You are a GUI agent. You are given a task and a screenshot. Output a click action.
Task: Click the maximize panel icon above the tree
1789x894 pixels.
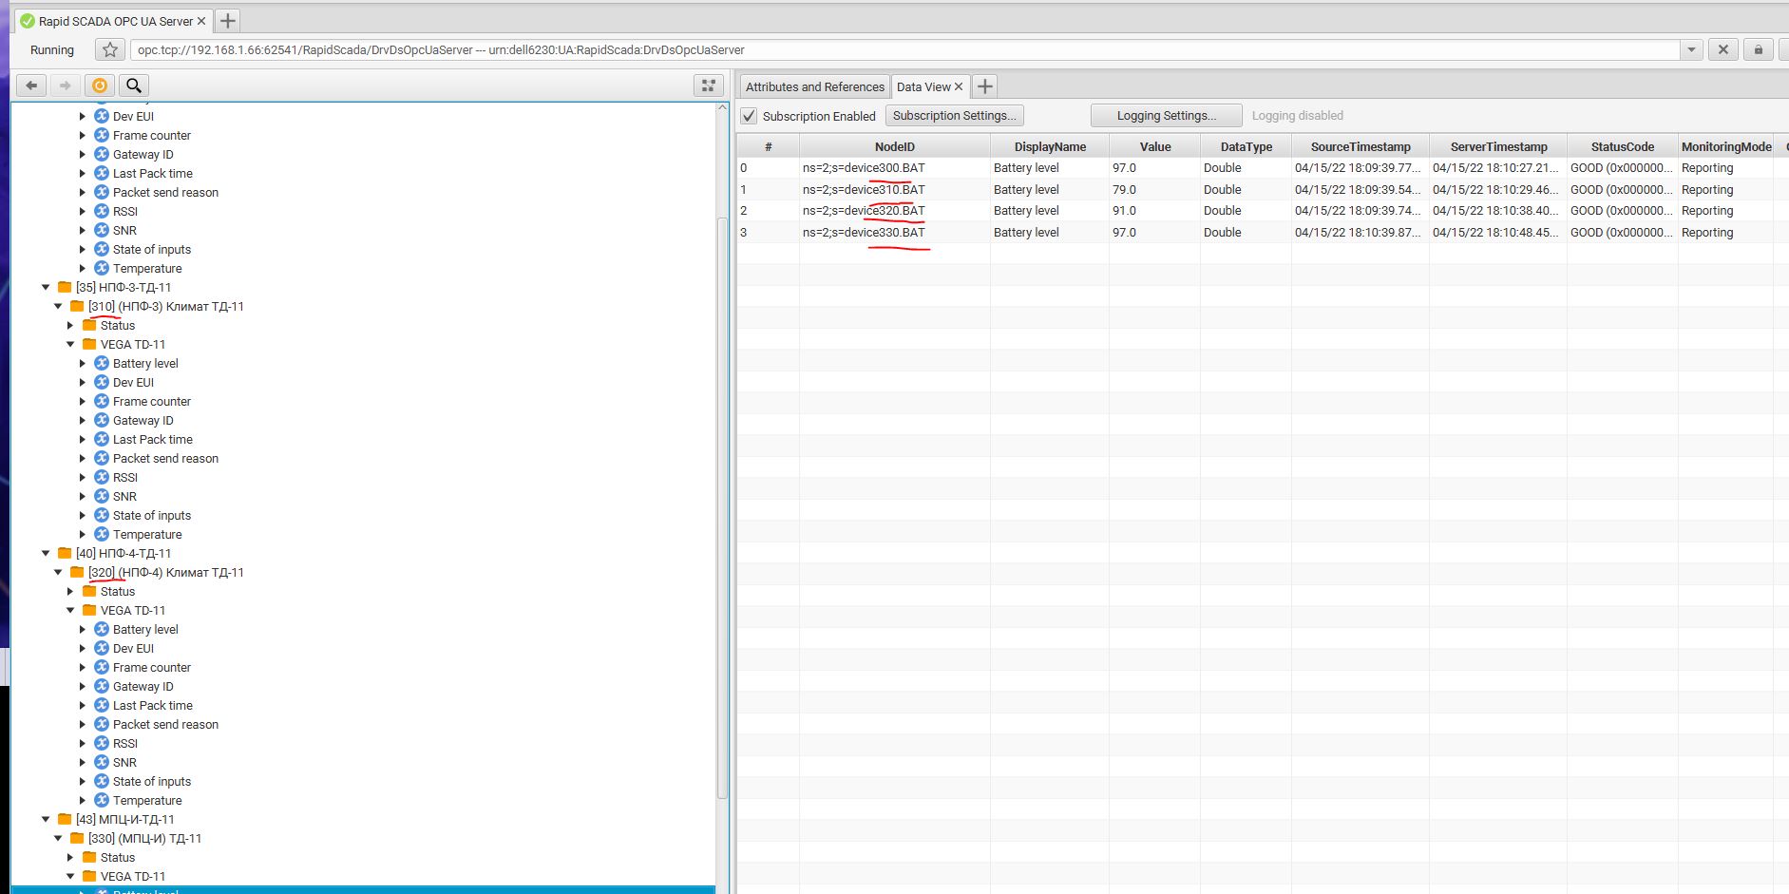(x=708, y=86)
